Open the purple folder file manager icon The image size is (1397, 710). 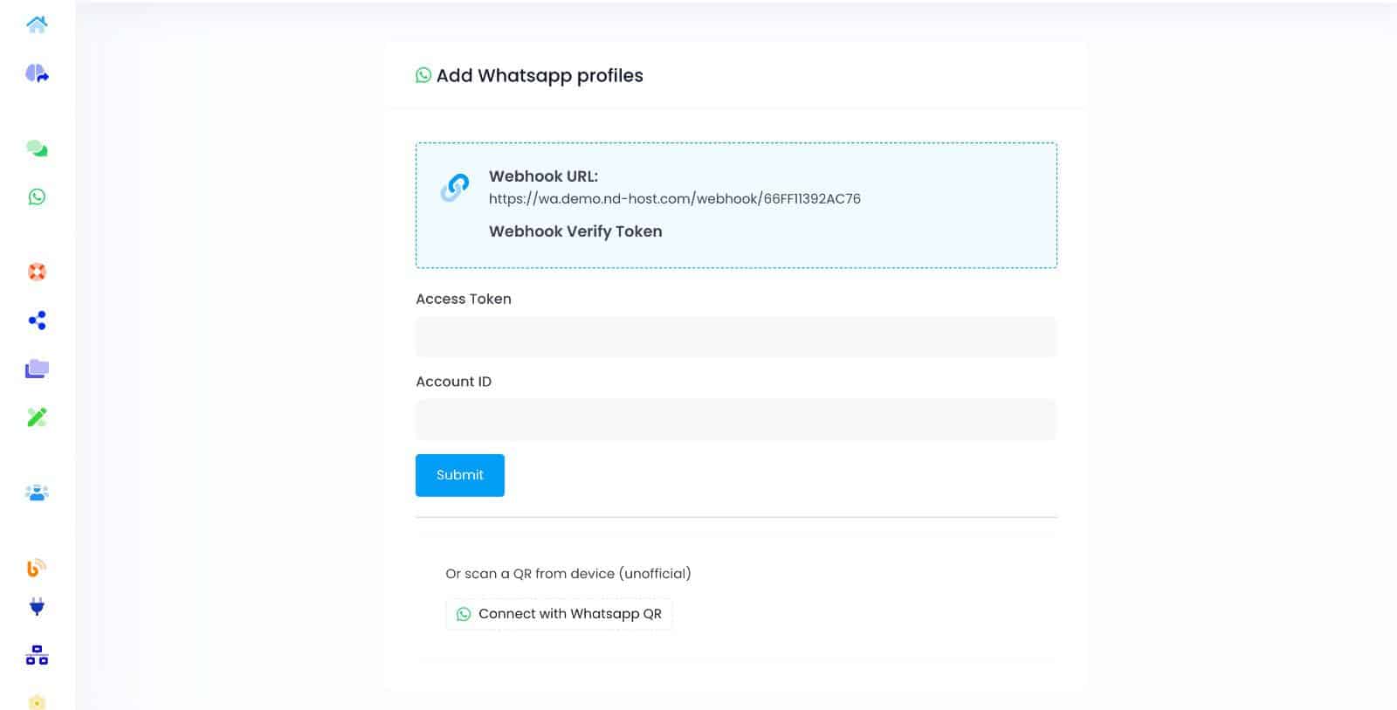pyautogui.click(x=37, y=369)
